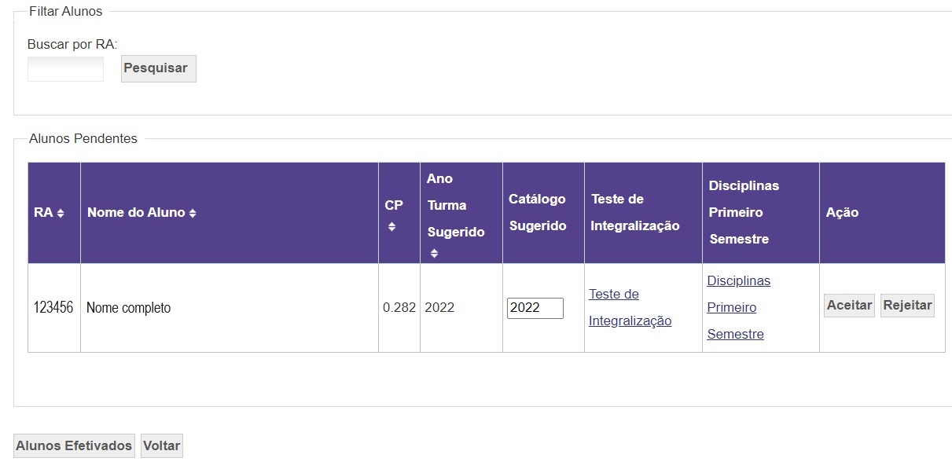The height and width of the screenshot is (469, 952).
Task: Click the RA column sort arrows
Action: click(x=61, y=213)
